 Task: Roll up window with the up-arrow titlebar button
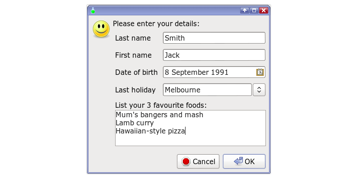pyautogui.click(x=245, y=10)
